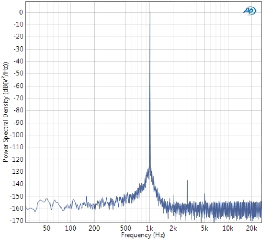Viewport: 273px width, 239px height.
Task: Click the '0' level axis label
Action: [21, 12]
